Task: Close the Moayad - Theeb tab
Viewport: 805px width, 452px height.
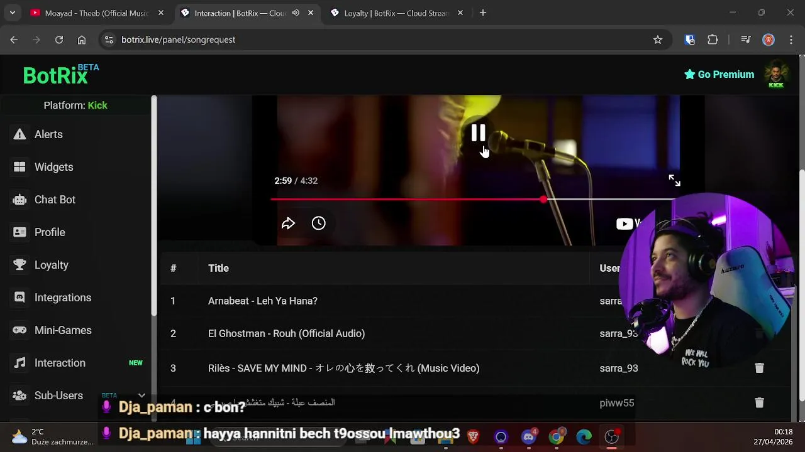Action: [x=161, y=13]
